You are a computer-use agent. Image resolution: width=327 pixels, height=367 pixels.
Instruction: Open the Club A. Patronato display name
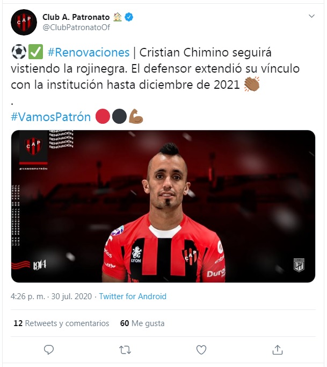(76, 17)
